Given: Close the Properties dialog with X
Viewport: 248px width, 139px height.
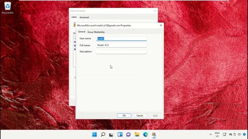Looking at the screenshot, I should point(161,25).
